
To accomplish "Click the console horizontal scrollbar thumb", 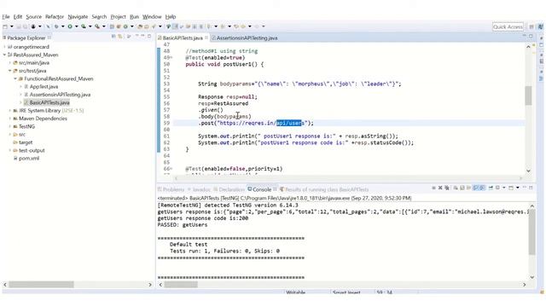I will (x=181, y=284).
